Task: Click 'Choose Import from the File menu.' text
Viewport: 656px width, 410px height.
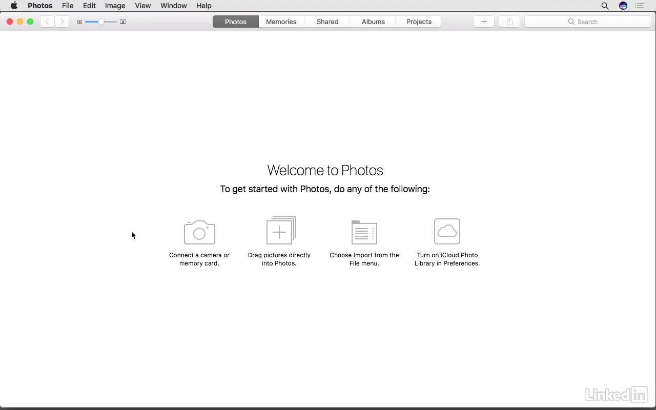Action: [x=364, y=259]
